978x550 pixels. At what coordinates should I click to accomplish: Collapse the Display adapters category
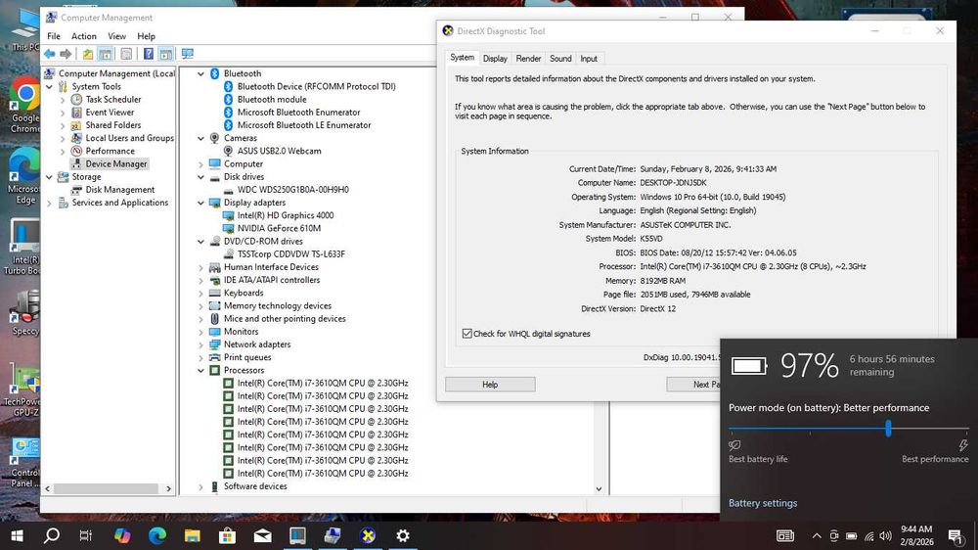[x=200, y=203]
